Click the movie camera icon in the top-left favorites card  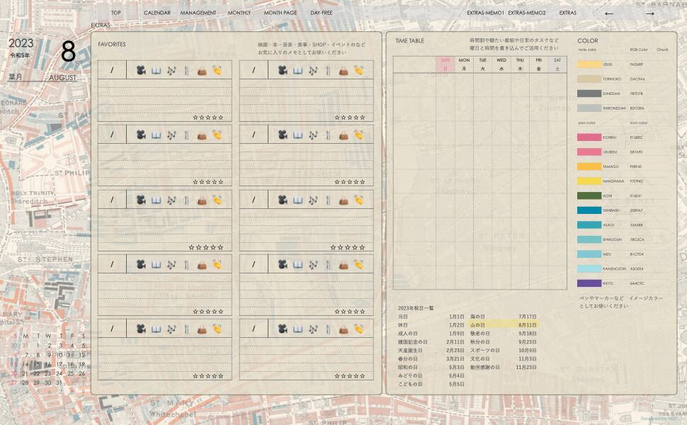(x=141, y=70)
